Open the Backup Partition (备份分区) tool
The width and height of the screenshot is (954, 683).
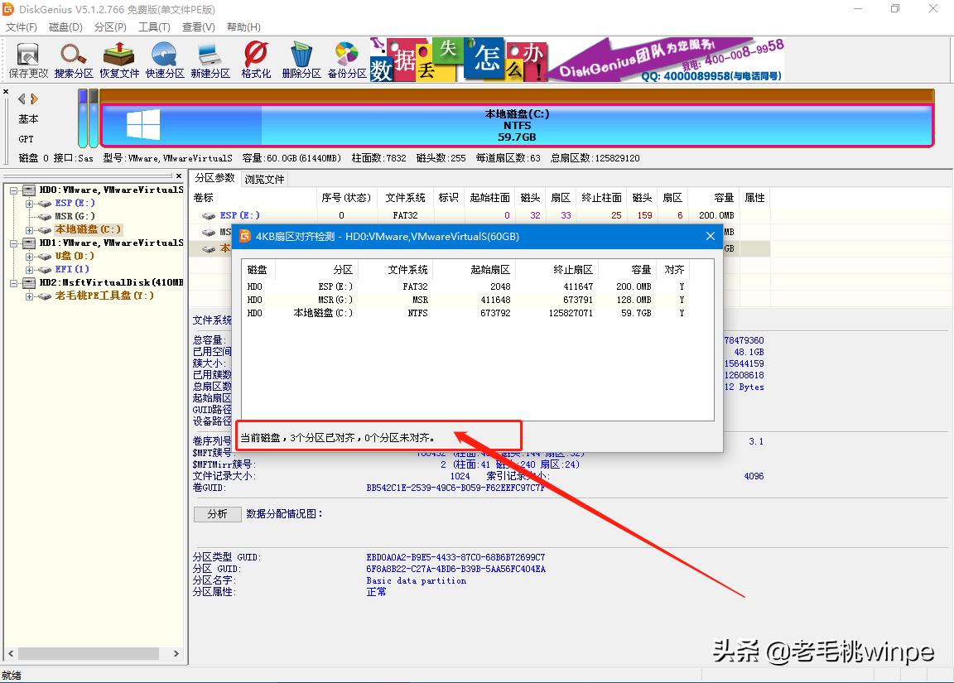[347, 60]
